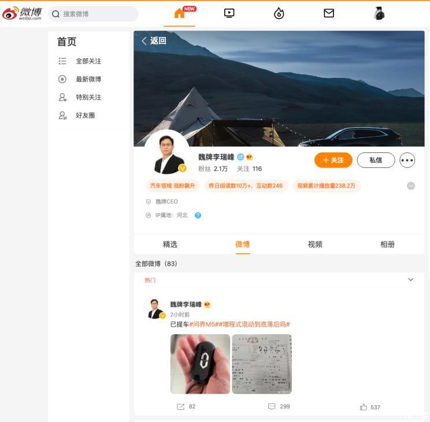Viewport: 430px width, 422px height.
Task: Click 返回 to go back
Action: point(158,41)
